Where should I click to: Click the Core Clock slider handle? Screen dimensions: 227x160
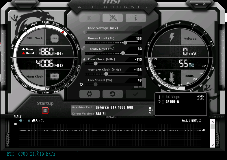pos(95,64)
